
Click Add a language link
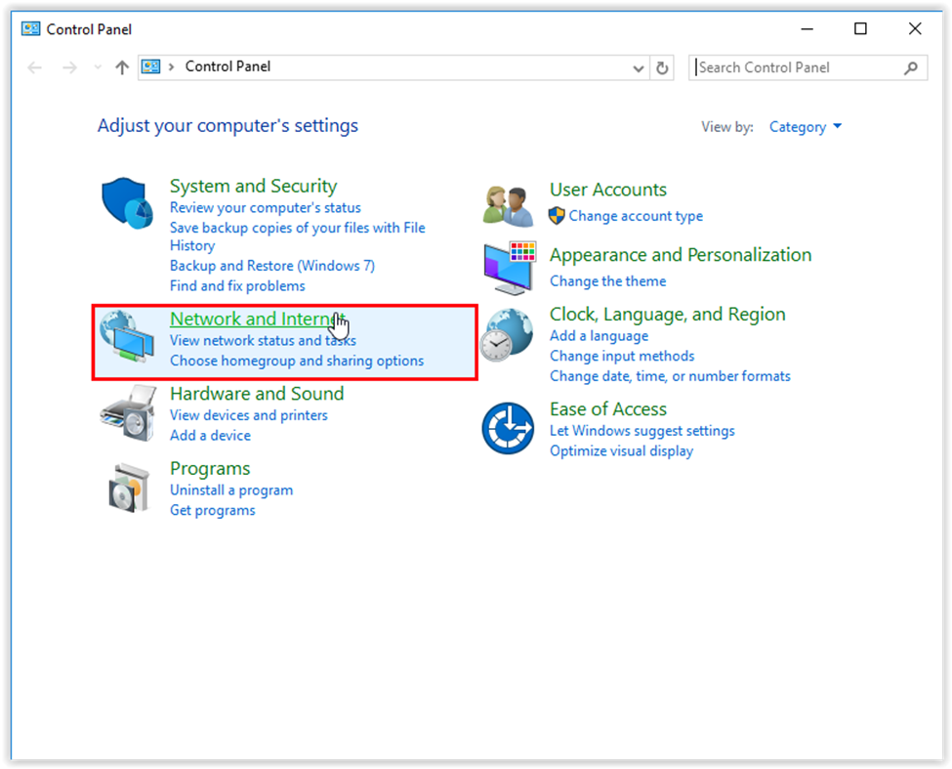tap(600, 336)
